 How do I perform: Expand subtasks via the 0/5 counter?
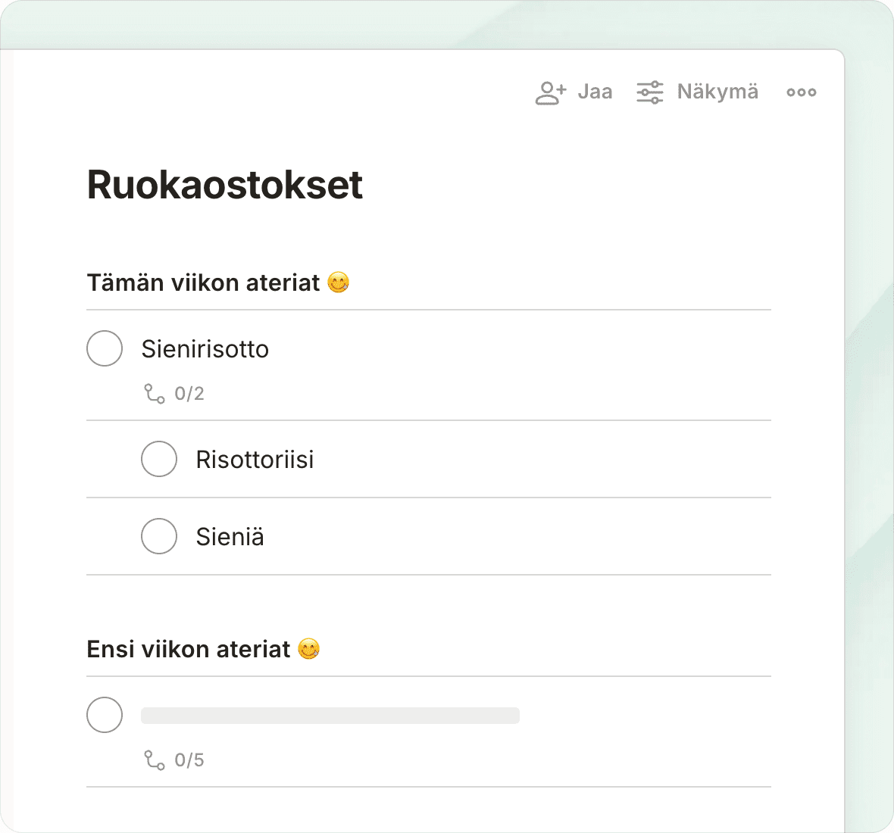click(189, 760)
